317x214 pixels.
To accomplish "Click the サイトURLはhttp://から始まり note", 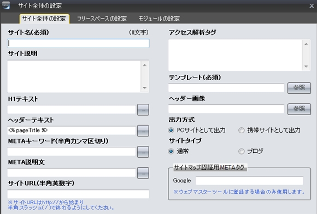I will (x=46, y=202).
